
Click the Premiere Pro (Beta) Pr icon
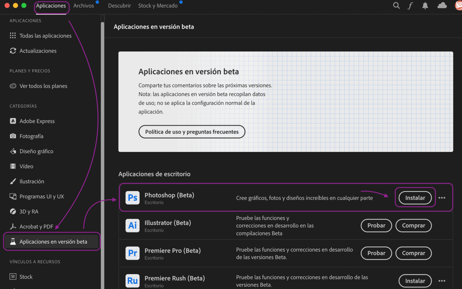coord(132,253)
